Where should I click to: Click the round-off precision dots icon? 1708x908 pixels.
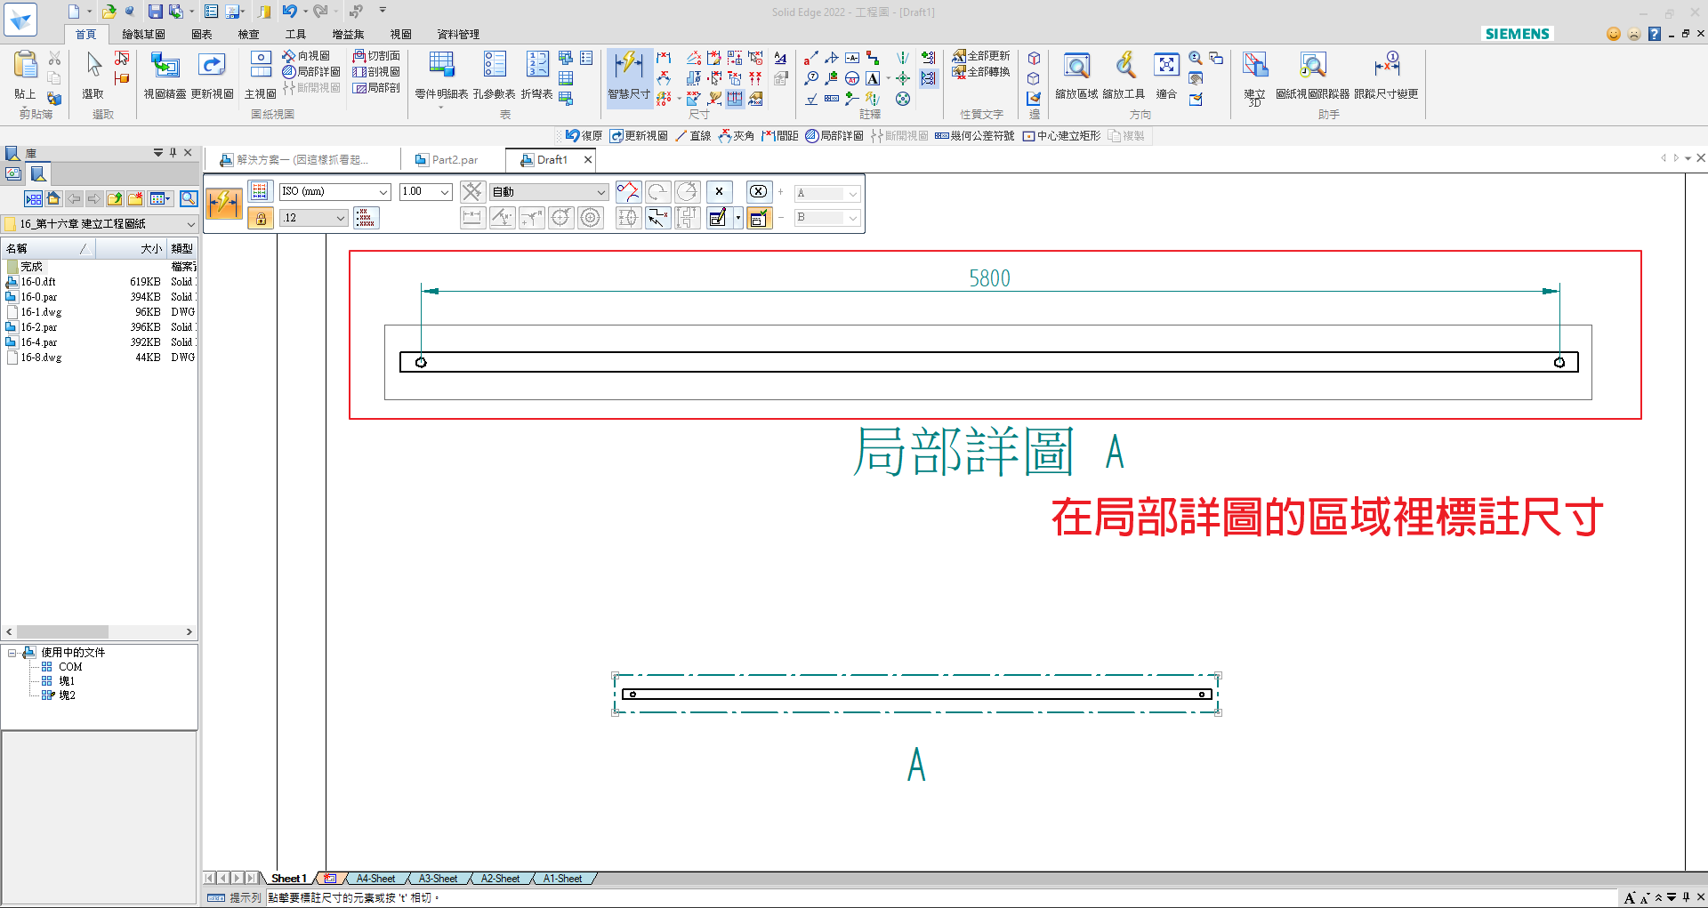pyautogui.click(x=366, y=218)
